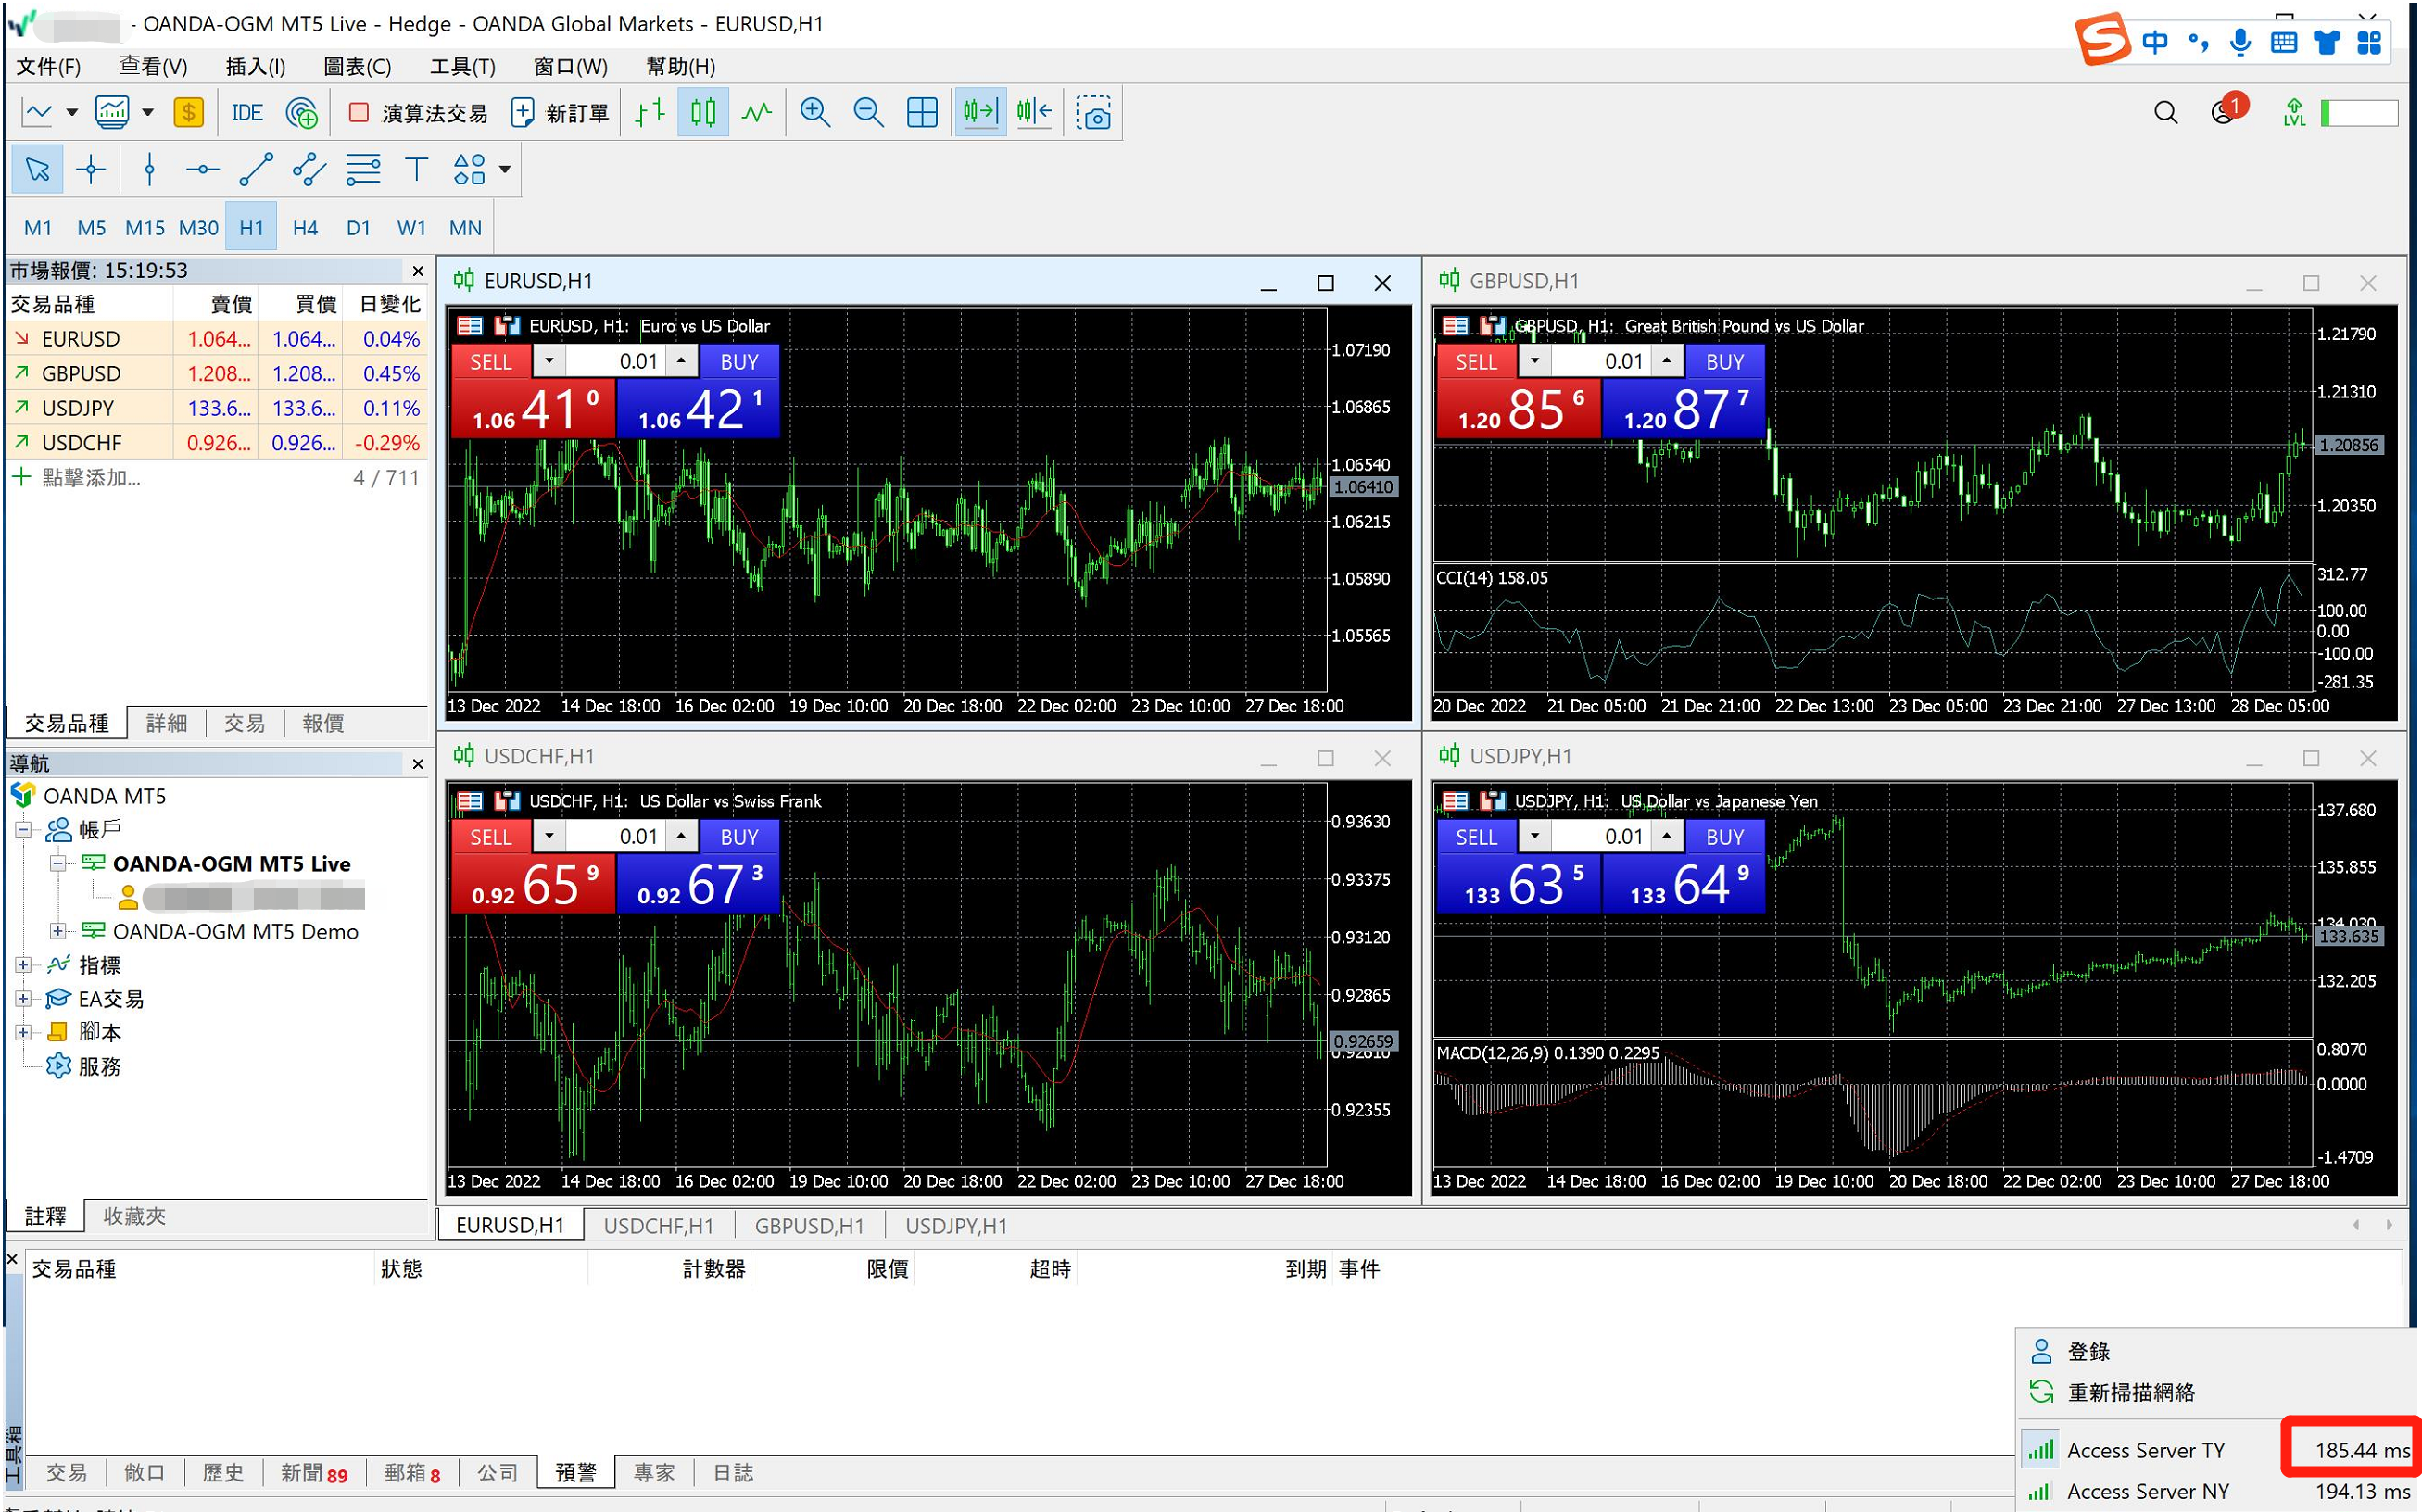Open the 新聞 news tab in toolbox
The width and height of the screenshot is (2422, 1512).
(313, 1473)
